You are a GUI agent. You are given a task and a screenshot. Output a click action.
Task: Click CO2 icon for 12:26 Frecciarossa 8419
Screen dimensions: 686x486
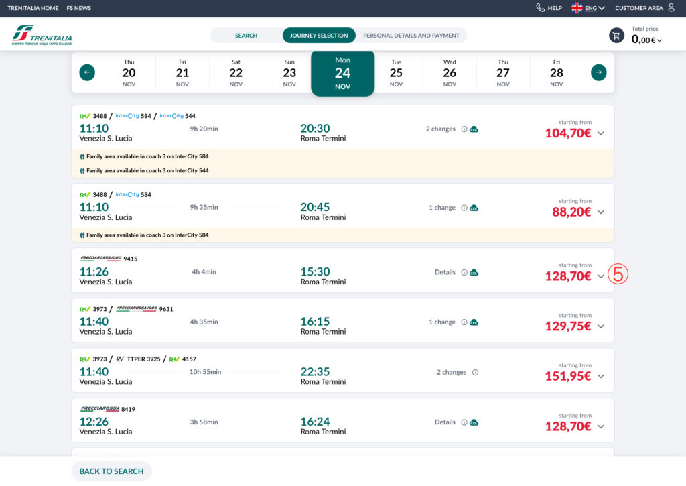(474, 422)
